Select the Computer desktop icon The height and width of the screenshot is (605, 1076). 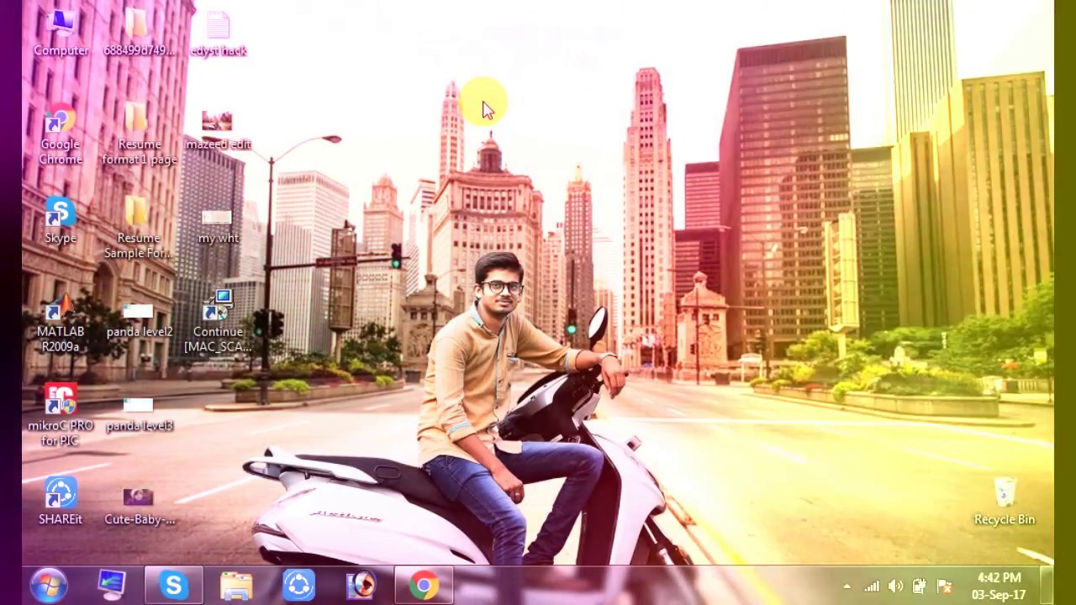(61, 34)
